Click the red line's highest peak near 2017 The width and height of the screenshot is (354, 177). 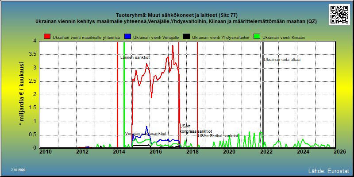173,46
